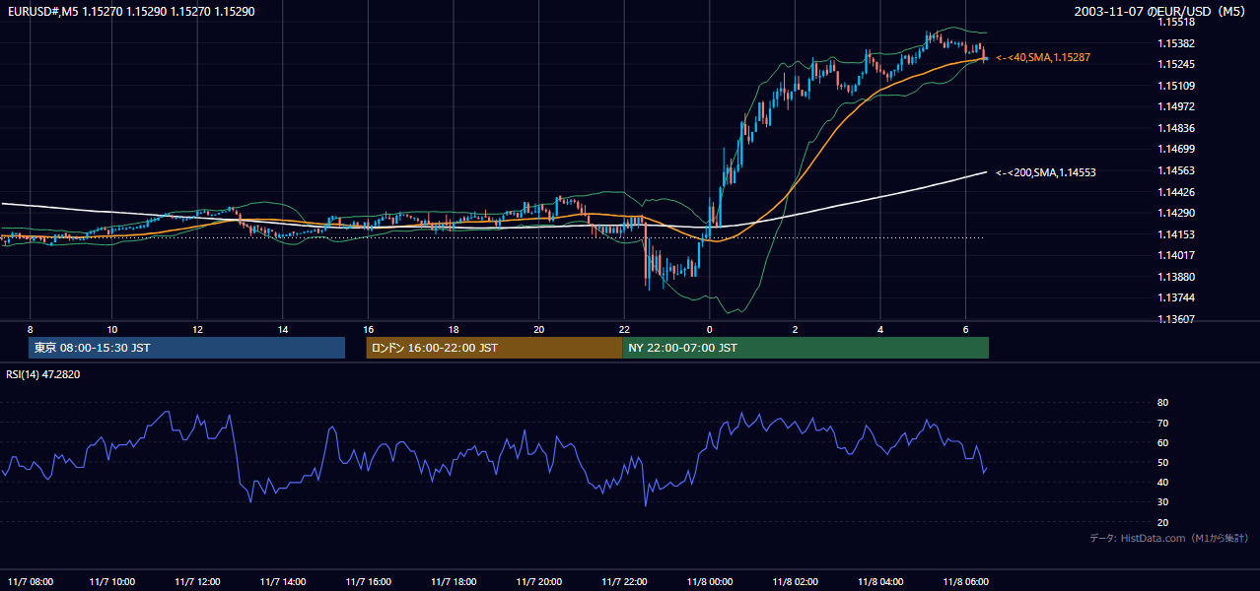Click hour tick 0 under the price chart
1260x591 pixels.
pyautogui.click(x=709, y=329)
